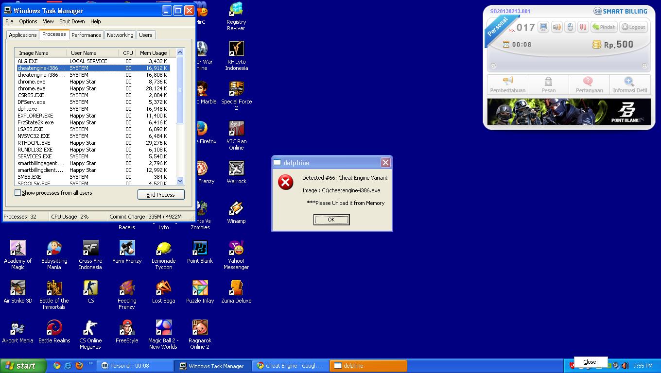
Task: Open Battle Realms desktop shortcut
Action: [54, 332]
